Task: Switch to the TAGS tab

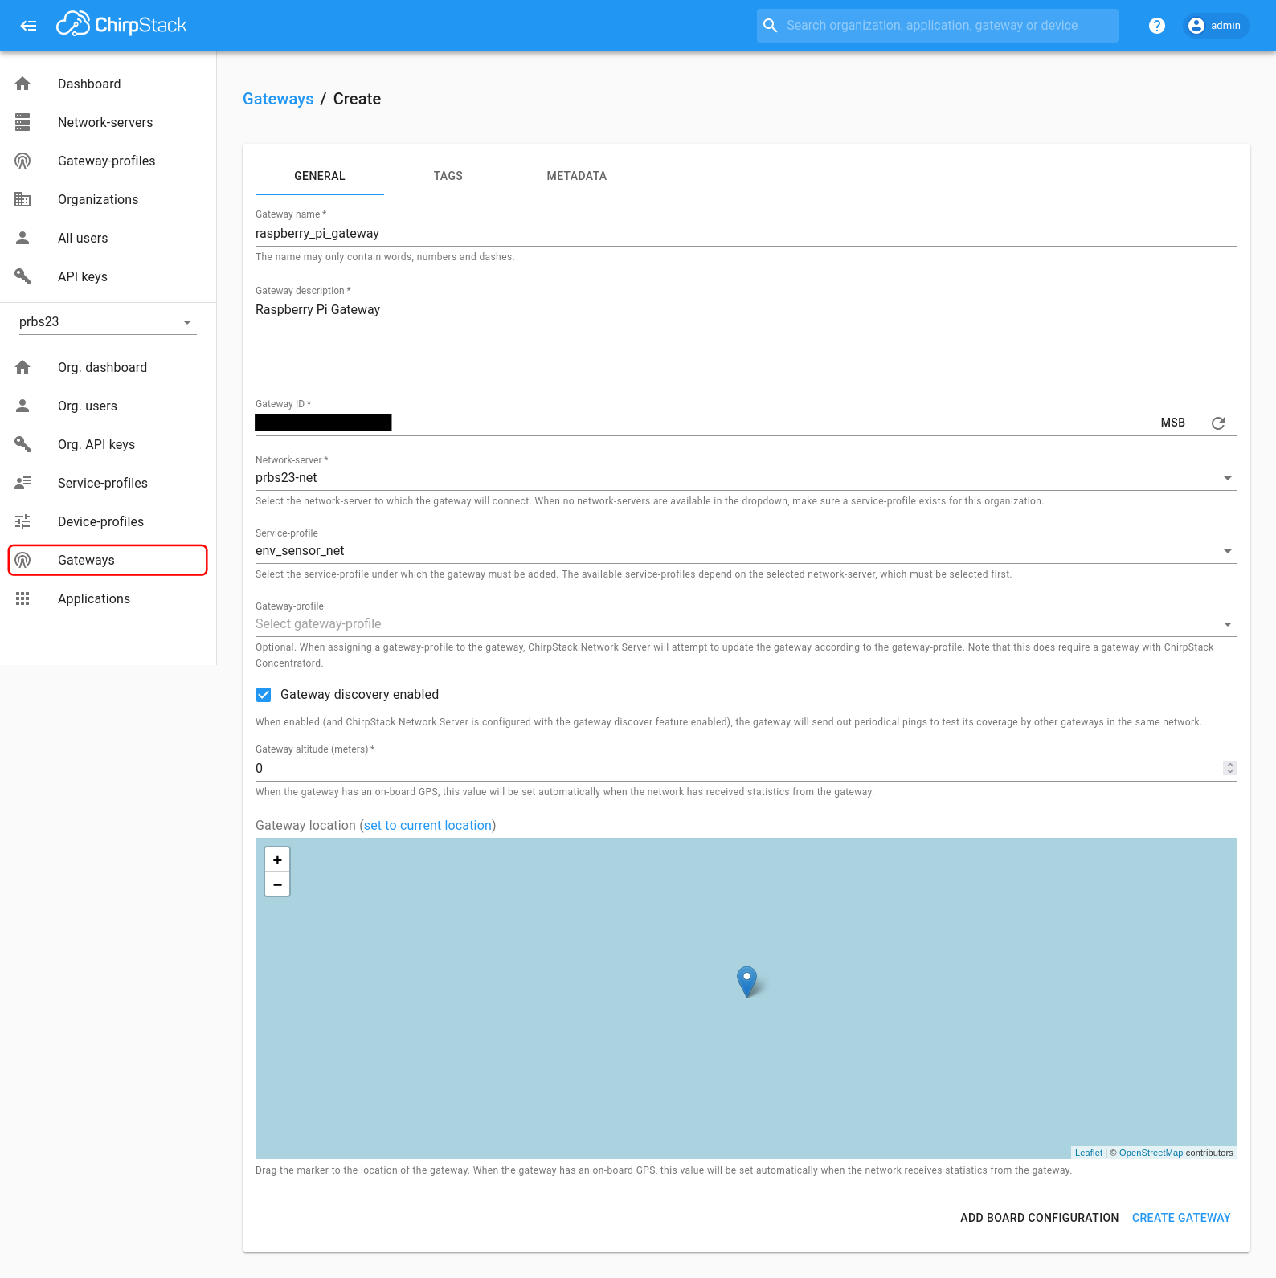Action: coord(448,176)
